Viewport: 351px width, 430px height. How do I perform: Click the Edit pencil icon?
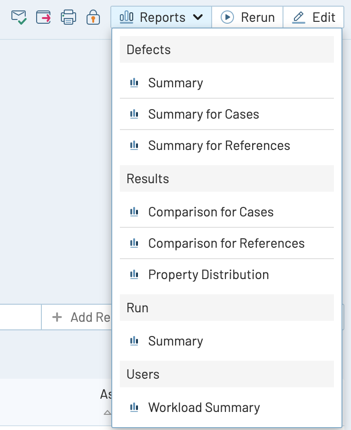pos(299,18)
